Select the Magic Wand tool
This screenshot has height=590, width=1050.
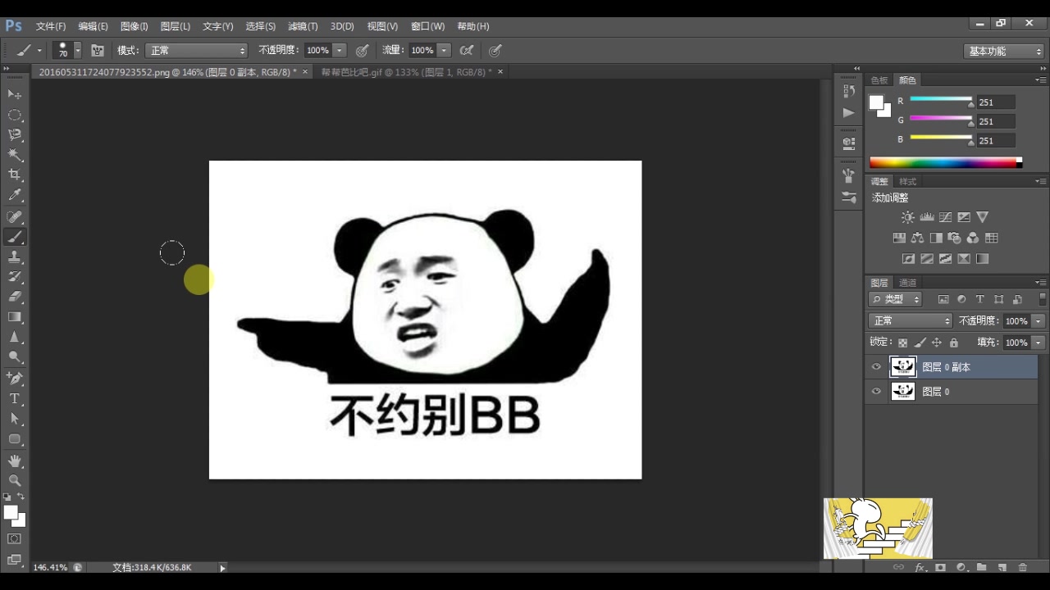pyautogui.click(x=15, y=155)
